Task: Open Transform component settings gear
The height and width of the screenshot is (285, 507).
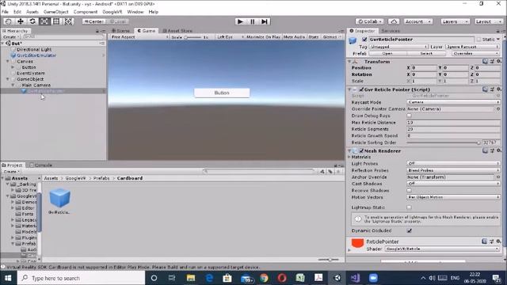Action: (499, 62)
